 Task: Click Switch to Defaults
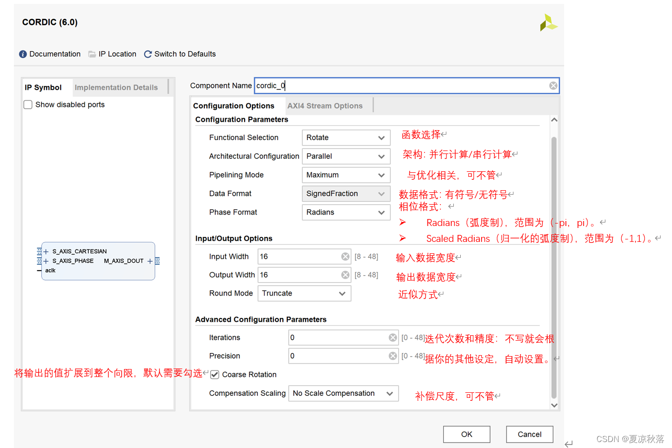click(185, 54)
